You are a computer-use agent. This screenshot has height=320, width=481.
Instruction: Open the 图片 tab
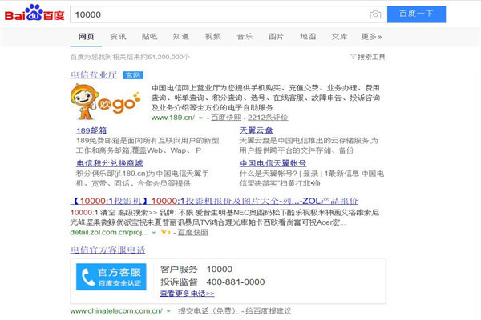click(276, 37)
